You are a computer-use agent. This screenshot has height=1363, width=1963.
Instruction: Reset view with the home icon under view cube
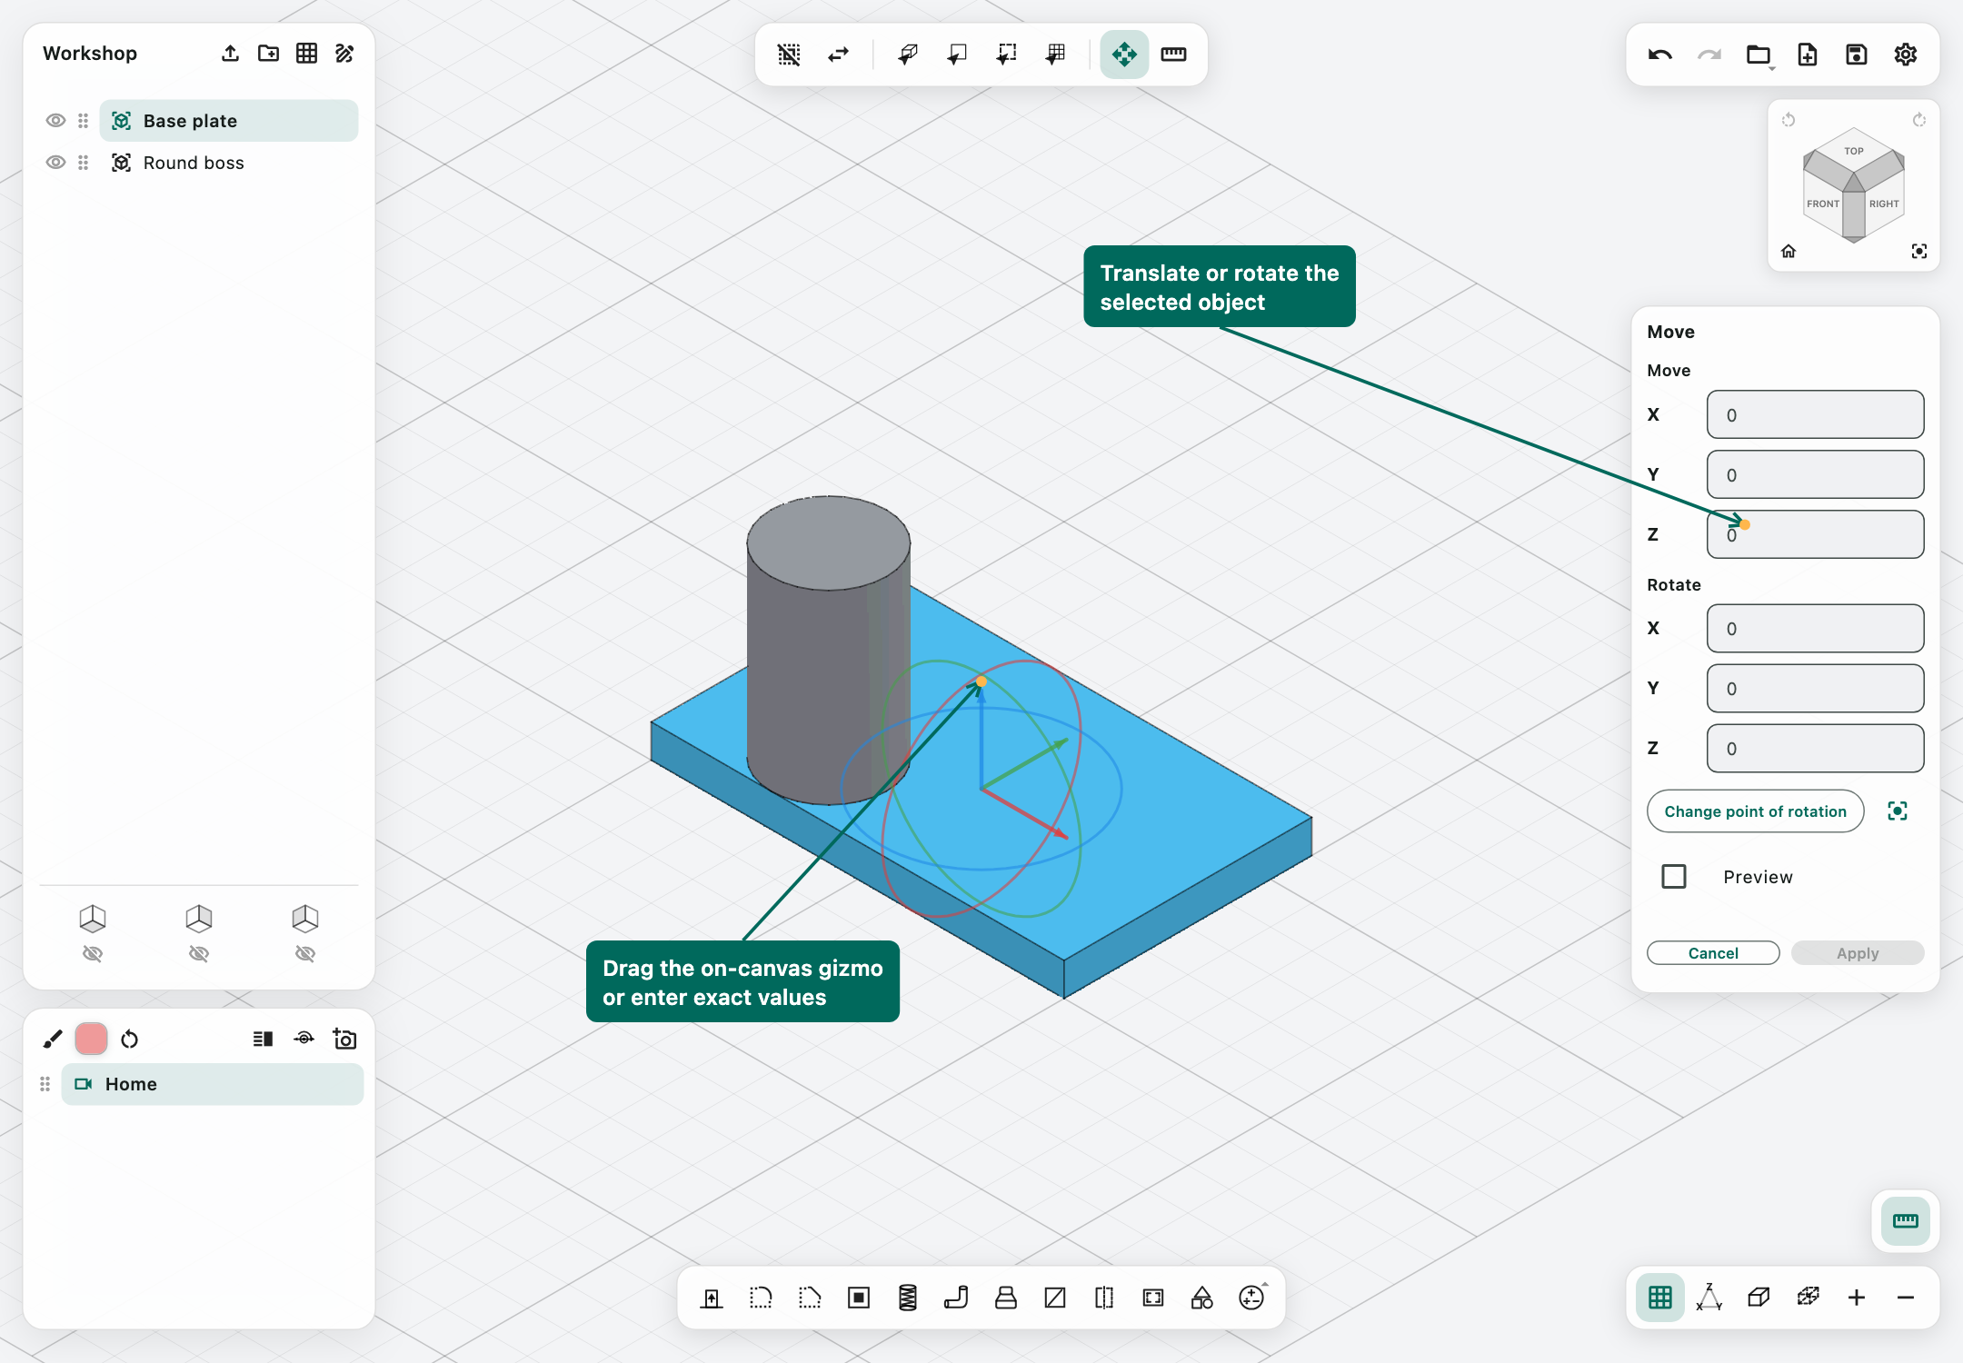pyautogui.click(x=1788, y=252)
